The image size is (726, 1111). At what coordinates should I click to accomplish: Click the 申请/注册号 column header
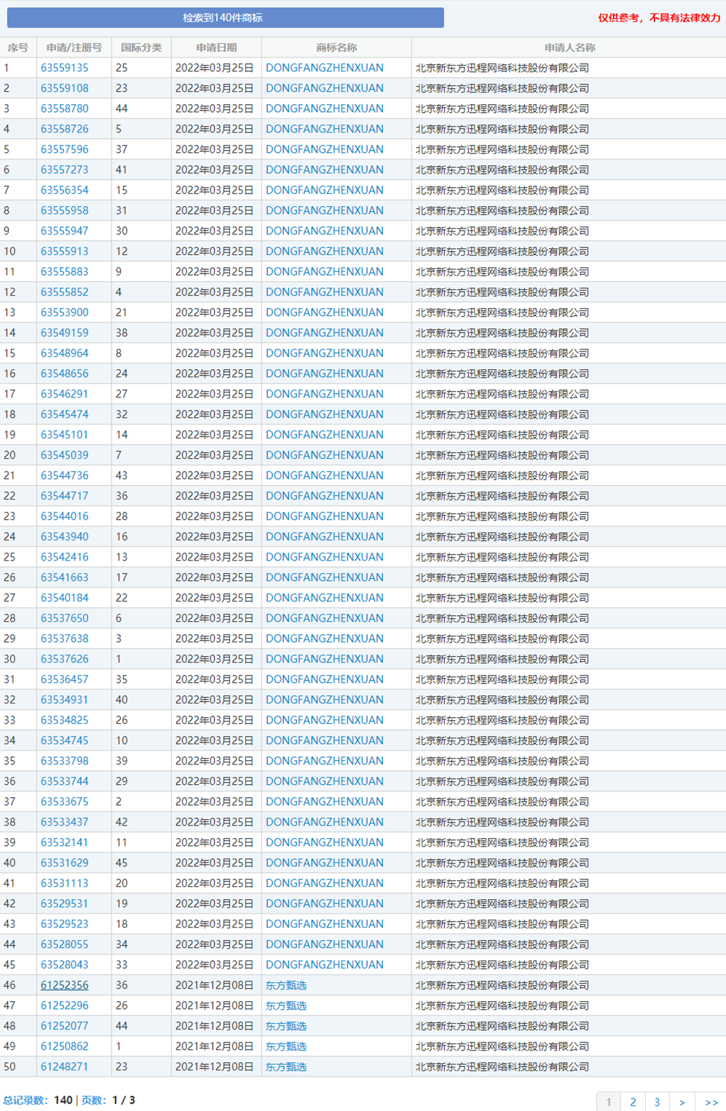pyautogui.click(x=74, y=47)
